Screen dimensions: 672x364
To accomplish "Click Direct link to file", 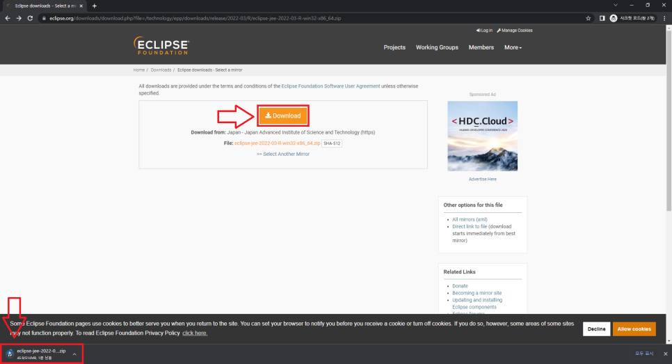I will pyautogui.click(x=470, y=226).
